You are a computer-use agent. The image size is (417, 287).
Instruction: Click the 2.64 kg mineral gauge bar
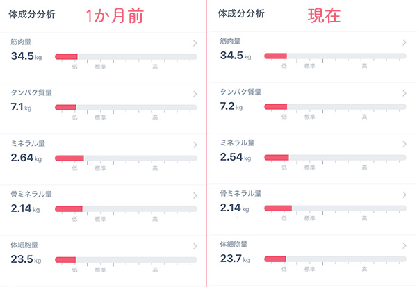click(126, 158)
